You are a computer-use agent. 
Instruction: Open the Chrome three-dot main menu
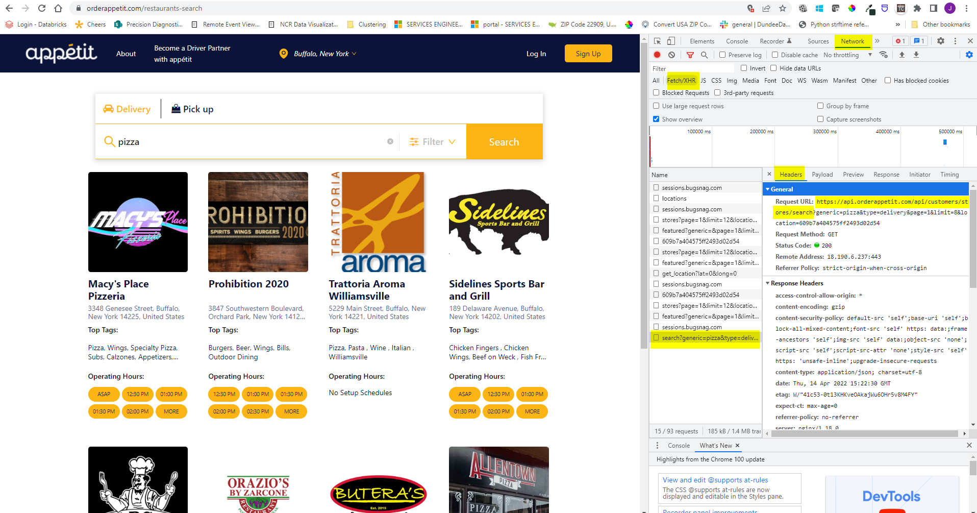tap(966, 8)
